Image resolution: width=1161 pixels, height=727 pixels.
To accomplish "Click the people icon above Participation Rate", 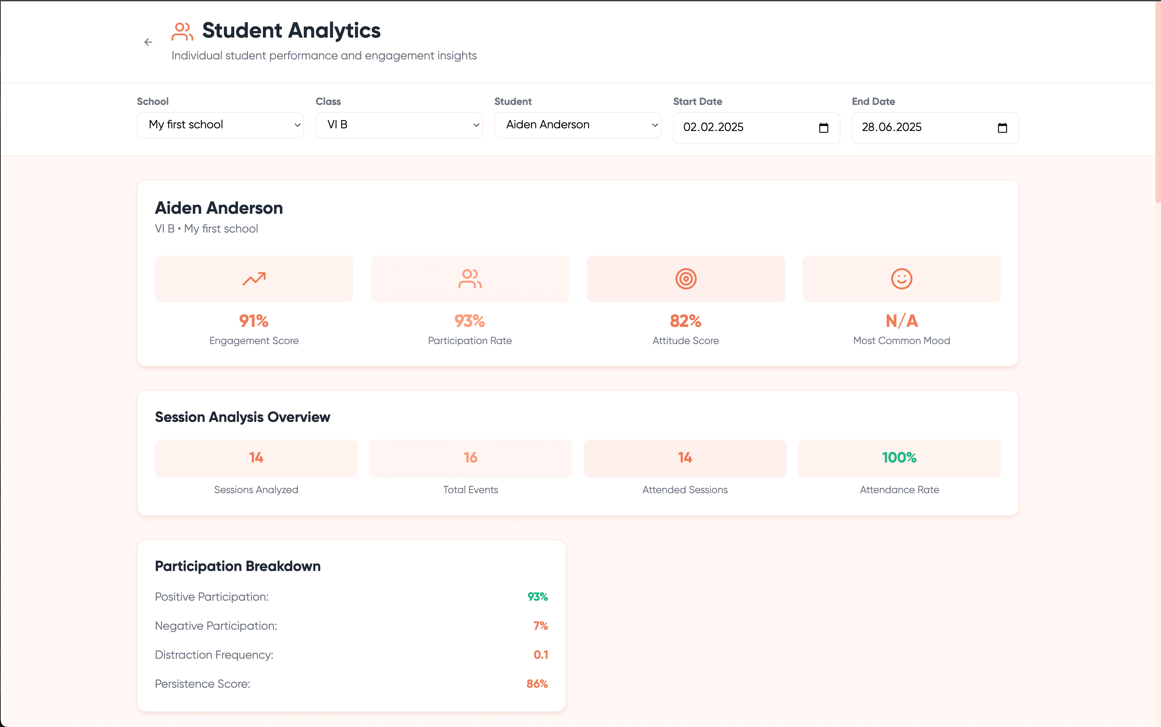I will [469, 278].
